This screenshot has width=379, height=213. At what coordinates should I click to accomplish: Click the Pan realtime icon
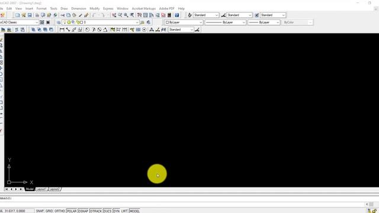[114, 15]
